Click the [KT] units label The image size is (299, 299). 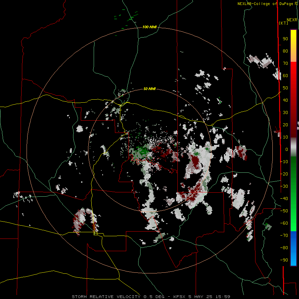click(283, 23)
